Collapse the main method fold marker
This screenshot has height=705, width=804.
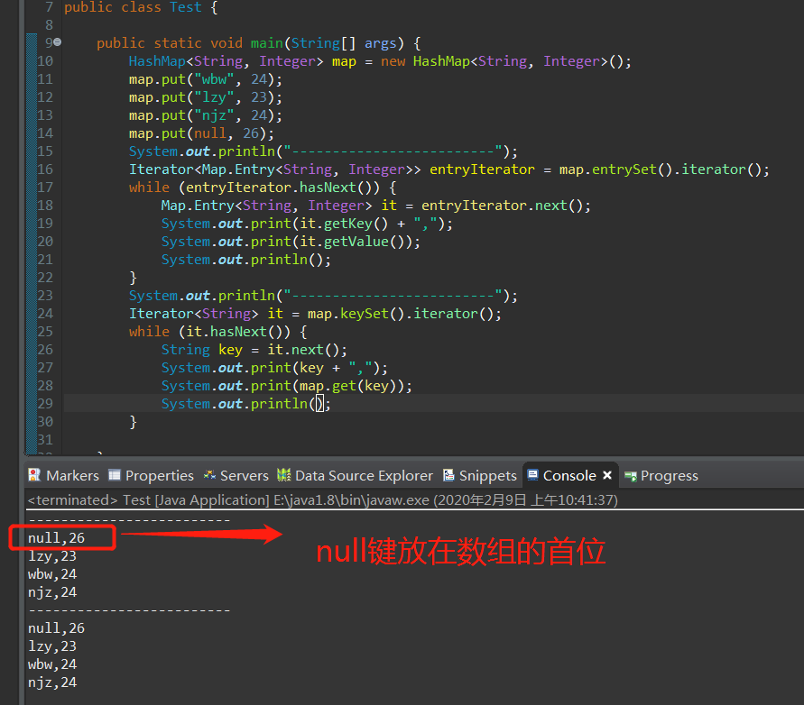[58, 42]
